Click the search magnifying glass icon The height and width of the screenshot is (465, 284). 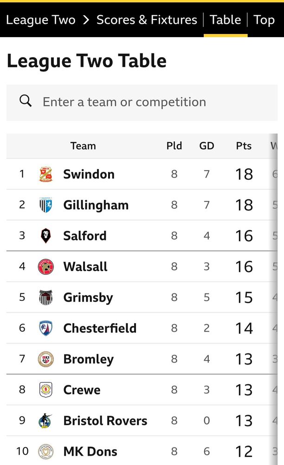tap(26, 101)
